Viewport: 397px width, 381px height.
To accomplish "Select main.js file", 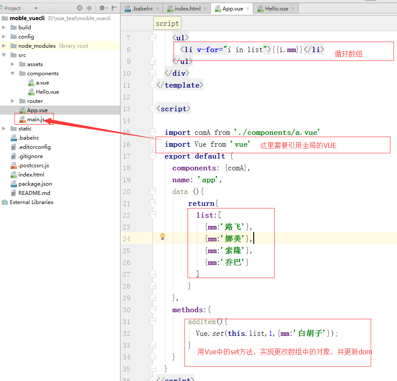I will tap(35, 120).
